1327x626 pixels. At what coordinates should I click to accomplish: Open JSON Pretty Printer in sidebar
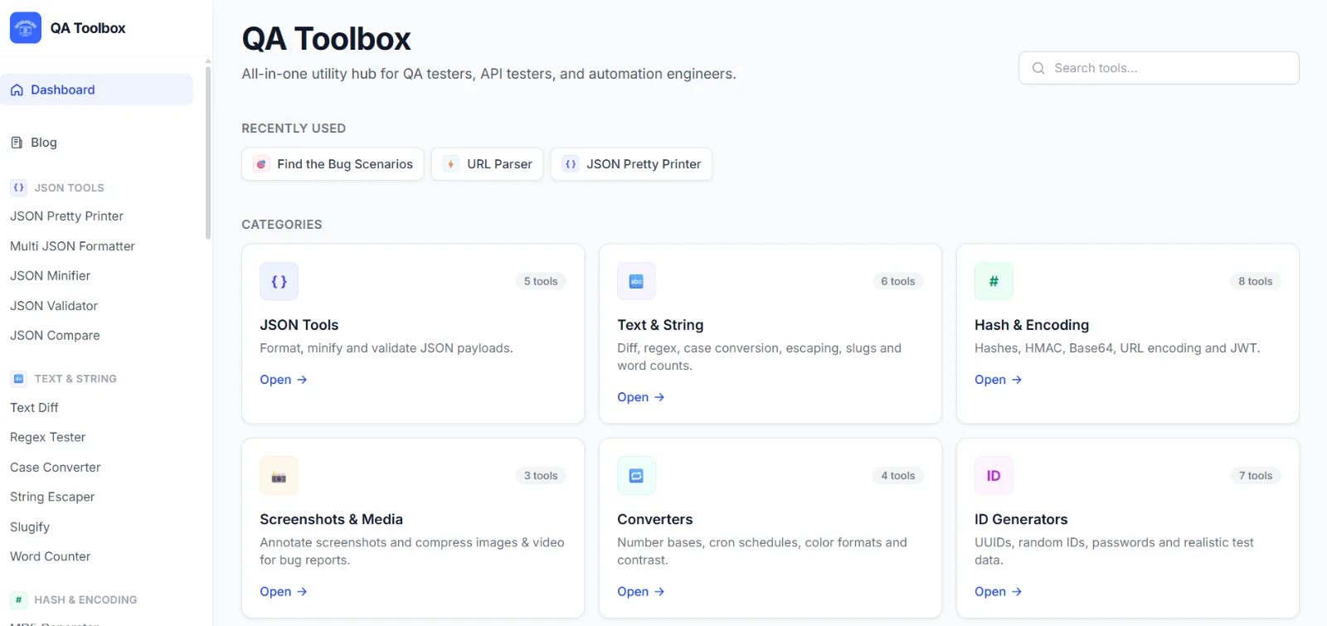point(66,216)
